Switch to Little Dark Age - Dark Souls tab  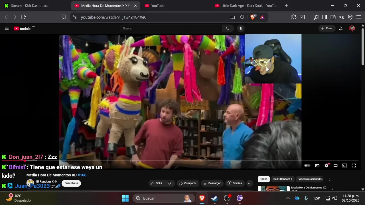pos(246,6)
